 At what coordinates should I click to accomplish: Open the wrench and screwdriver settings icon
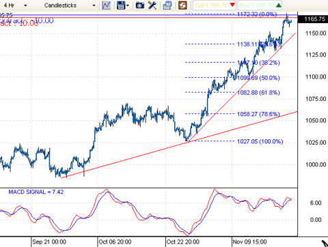[152, 5]
